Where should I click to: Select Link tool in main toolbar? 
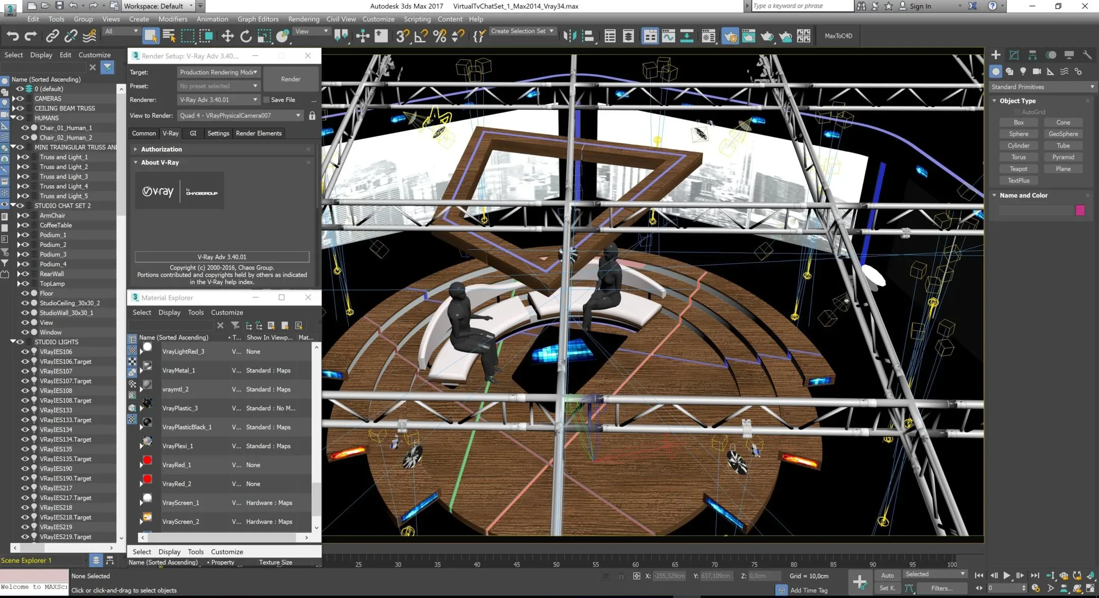point(52,36)
